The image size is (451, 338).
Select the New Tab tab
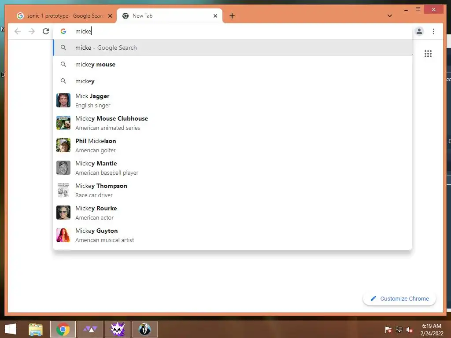(x=170, y=16)
